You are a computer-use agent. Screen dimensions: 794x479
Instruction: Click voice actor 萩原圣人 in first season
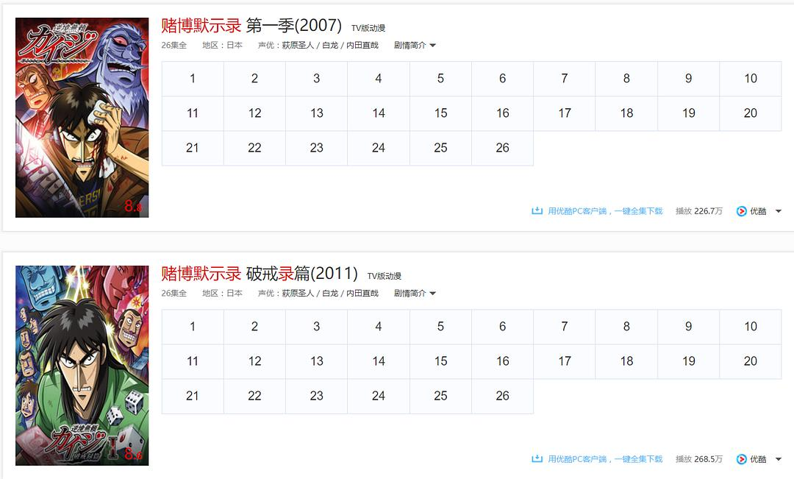tap(298, 46)
